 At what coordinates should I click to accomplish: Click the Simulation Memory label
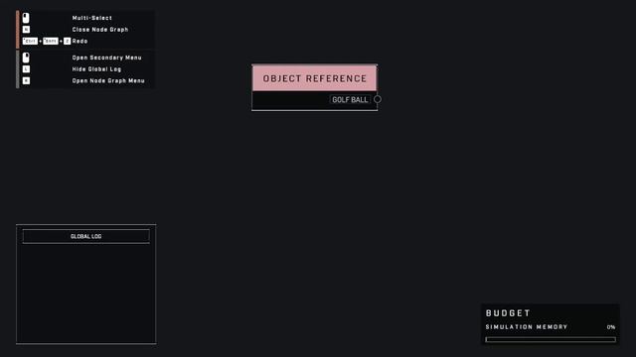click(x=527, y=327)
